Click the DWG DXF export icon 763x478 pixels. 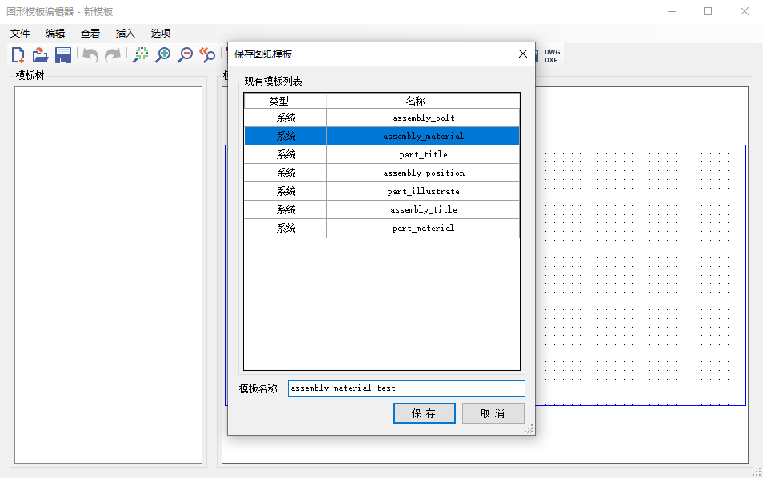point(552,56)
